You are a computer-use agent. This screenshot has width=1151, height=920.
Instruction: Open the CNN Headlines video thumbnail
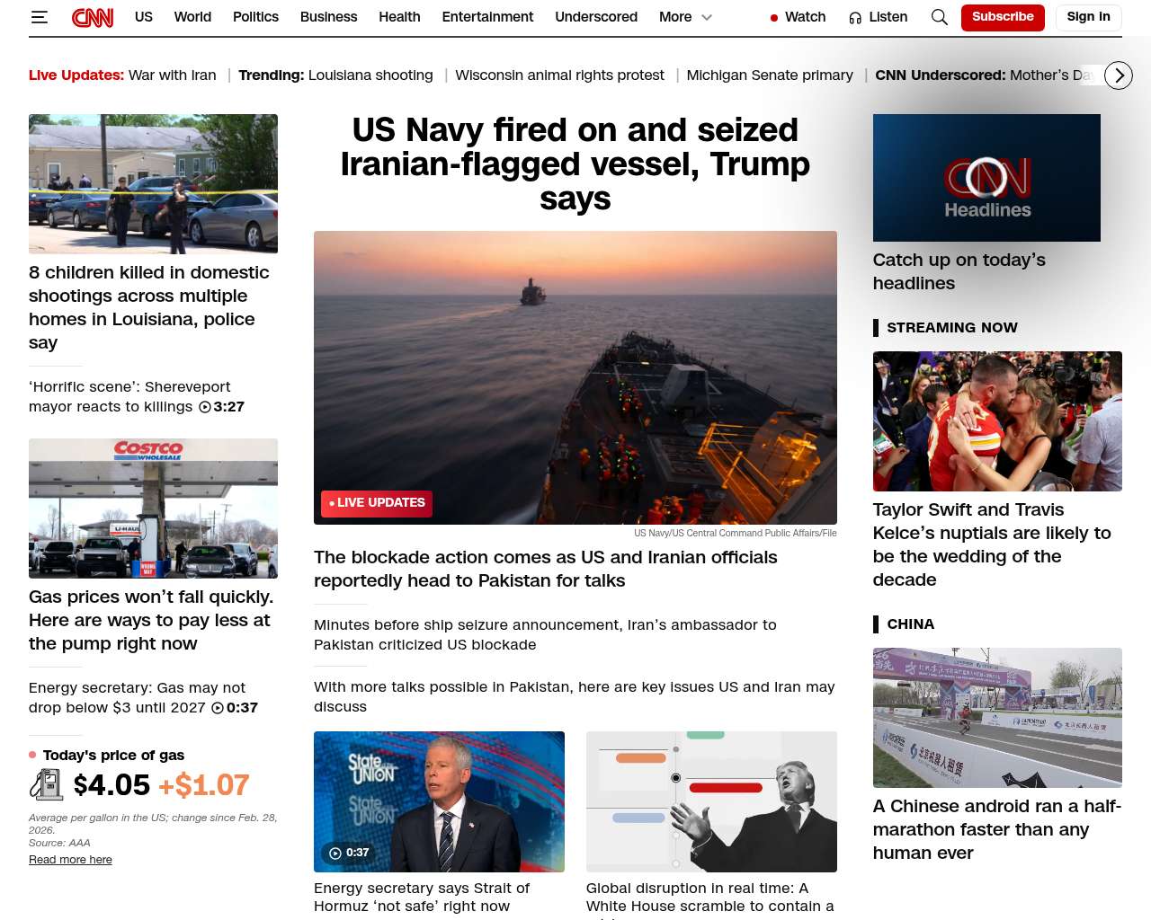pyautogui.click(x=986, y=178)
